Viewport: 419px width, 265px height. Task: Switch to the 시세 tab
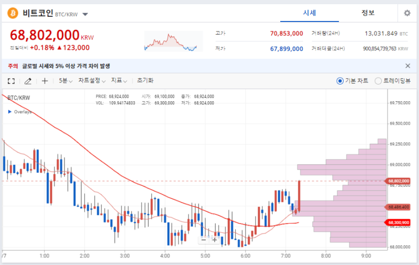(309, 13)
